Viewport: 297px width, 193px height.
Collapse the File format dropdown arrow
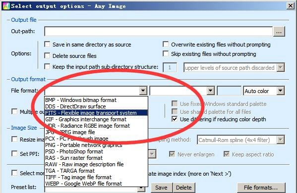coord(143,91)
